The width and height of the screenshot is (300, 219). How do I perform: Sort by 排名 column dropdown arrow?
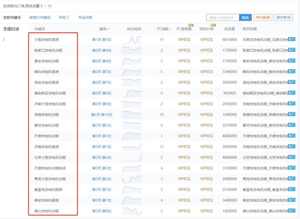[x=108, y=29]
